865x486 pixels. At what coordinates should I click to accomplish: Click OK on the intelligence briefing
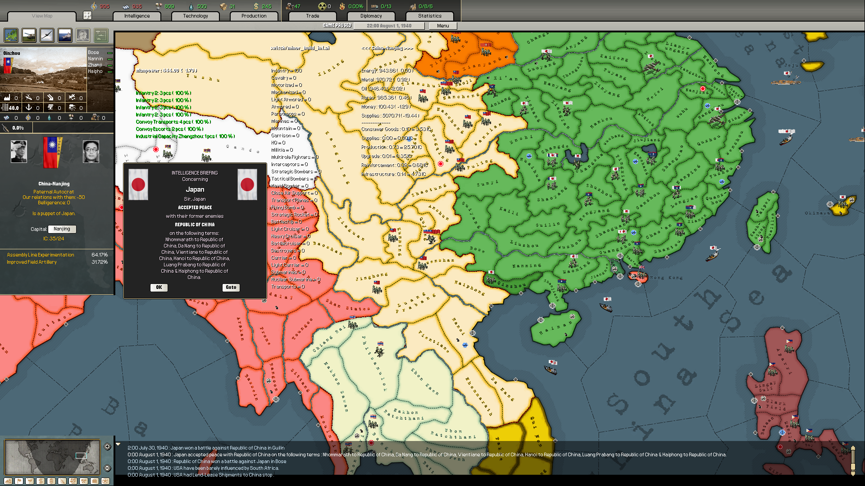[x=159, y=287]
